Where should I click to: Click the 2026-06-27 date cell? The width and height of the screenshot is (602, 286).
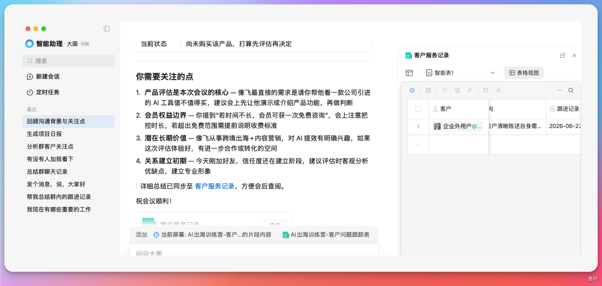pyautogui.click(x=563, y=126)
